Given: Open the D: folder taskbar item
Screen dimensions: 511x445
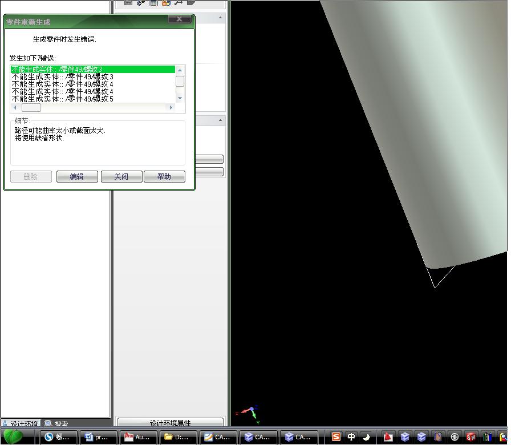Looking at the screenshot, I should point(177,437).
